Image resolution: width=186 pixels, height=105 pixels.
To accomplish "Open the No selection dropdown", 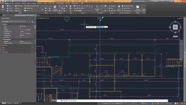I will [14, 22].
